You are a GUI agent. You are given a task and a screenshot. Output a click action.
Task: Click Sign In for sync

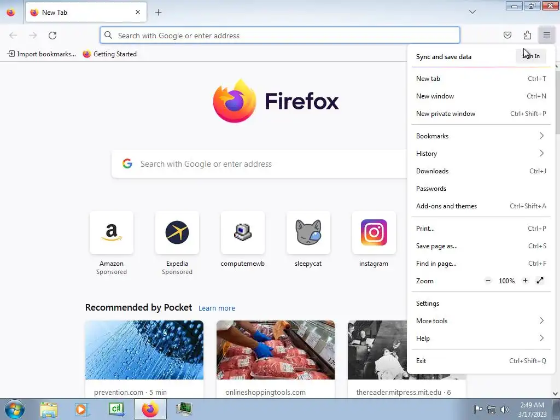[x=531, y=56]
